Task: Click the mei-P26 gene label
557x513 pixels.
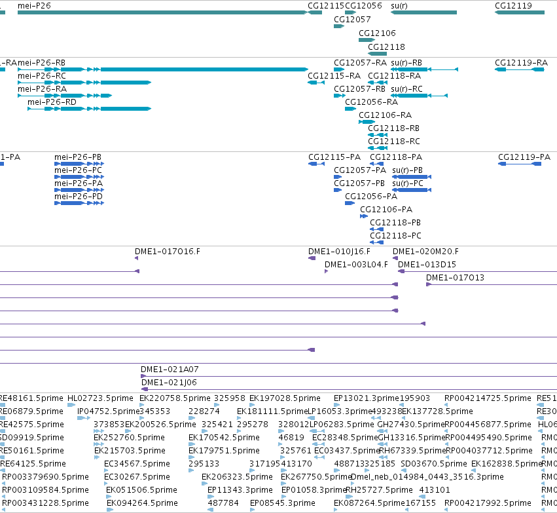Action: (34, 6)
